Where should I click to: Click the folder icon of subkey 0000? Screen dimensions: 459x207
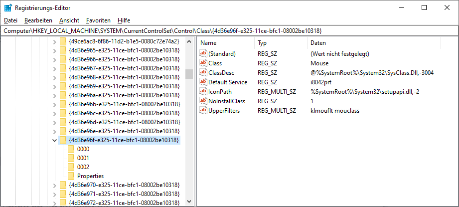(x=70, y=149)
